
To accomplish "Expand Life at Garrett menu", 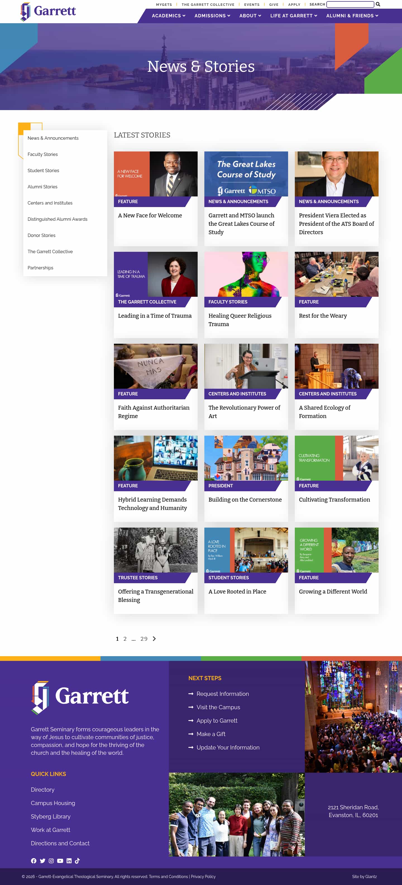I will pyautogui.click(x=293, y=16).
